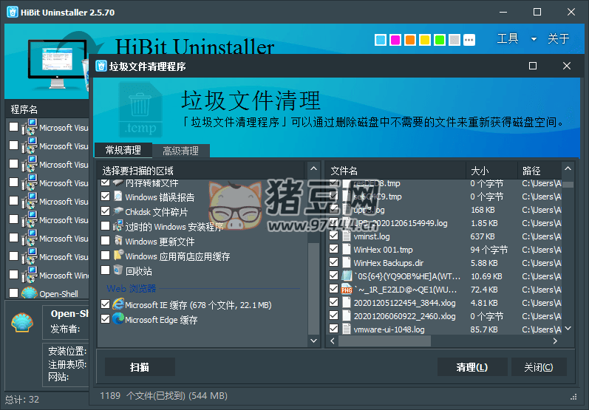Click the Open-Shell shell icon in program list

point(30,294)
